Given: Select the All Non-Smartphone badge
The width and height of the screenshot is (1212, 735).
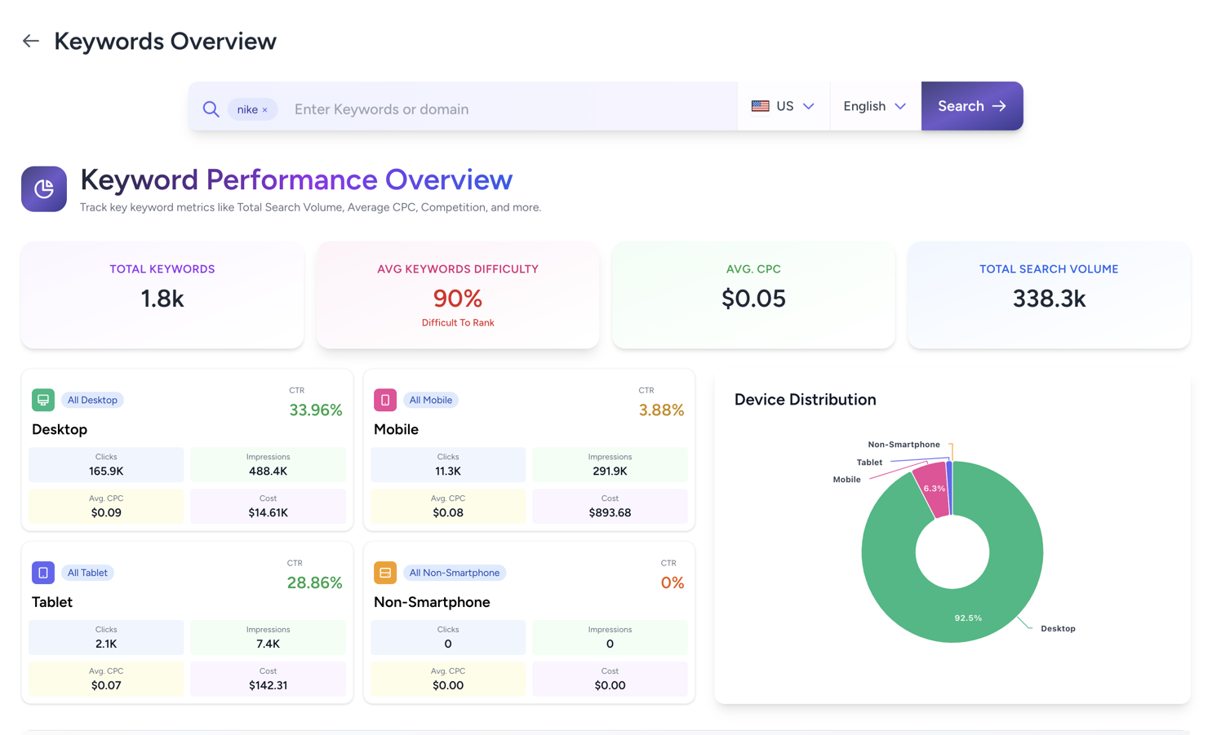Looking at the screenshot, I should click(x=454, y=573).
